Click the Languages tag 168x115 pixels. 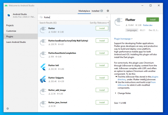pyautogui.click(x=132, y=30)
